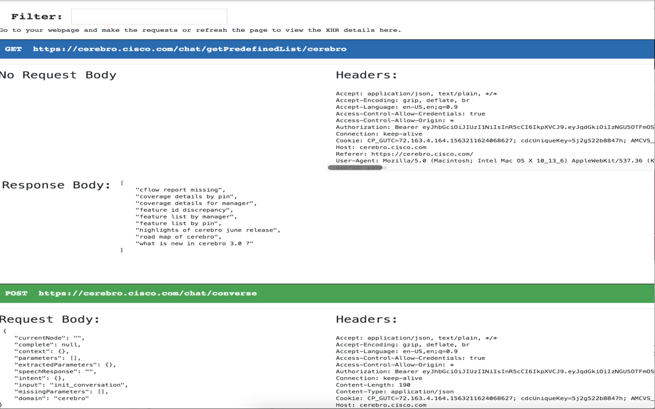Select the "road map of cerebro" line

coord(178,237)
